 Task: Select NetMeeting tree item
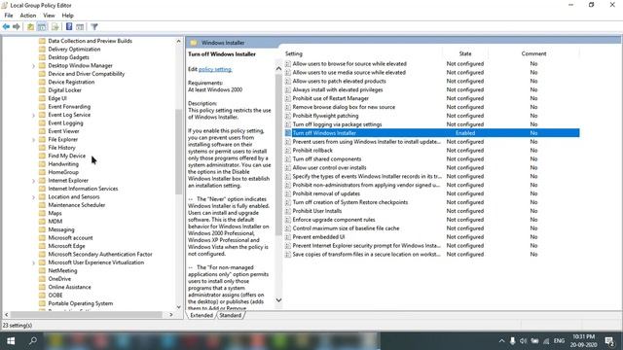(x=62, y=270)
